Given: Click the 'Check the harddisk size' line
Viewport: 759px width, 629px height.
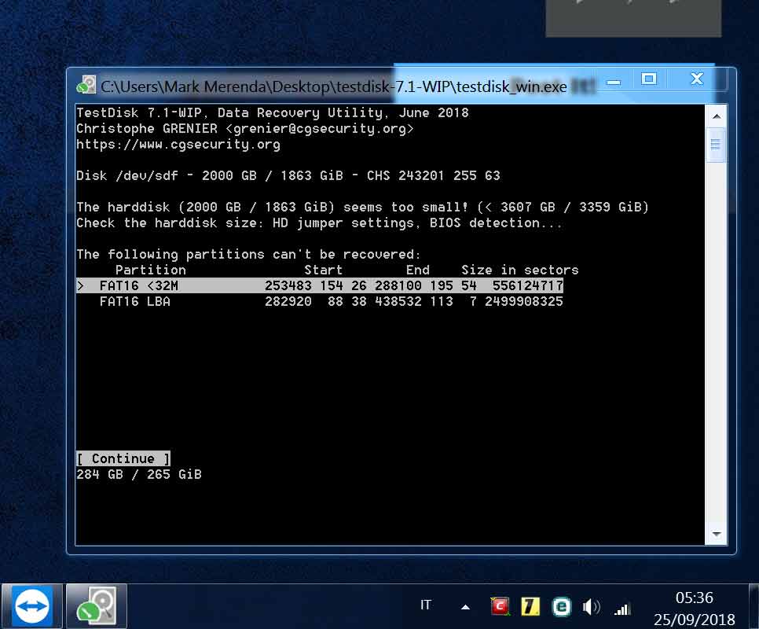Looking at the screenshot, I should click(320, 223).
